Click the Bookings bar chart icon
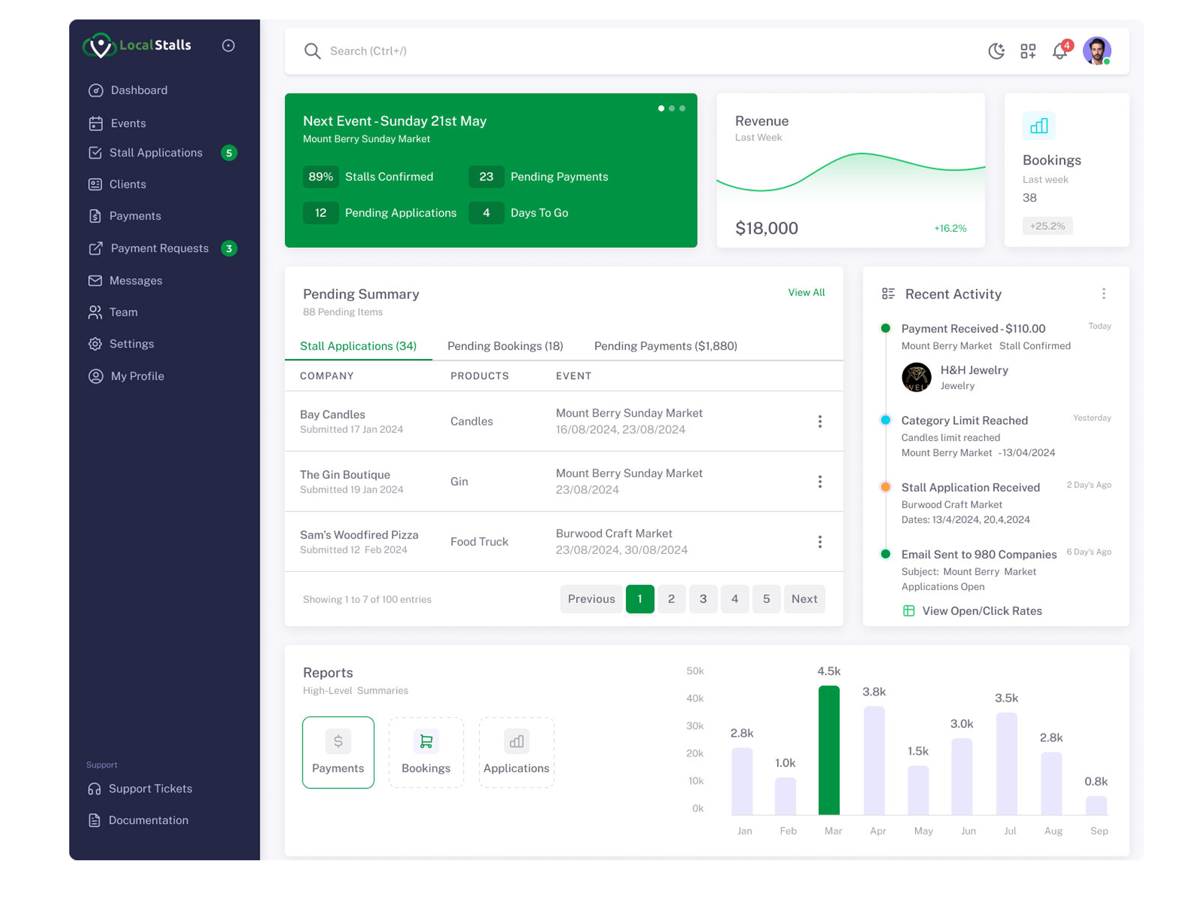Image resolution: width=1202 pixels, height=910 pixels. [1039, 126]
